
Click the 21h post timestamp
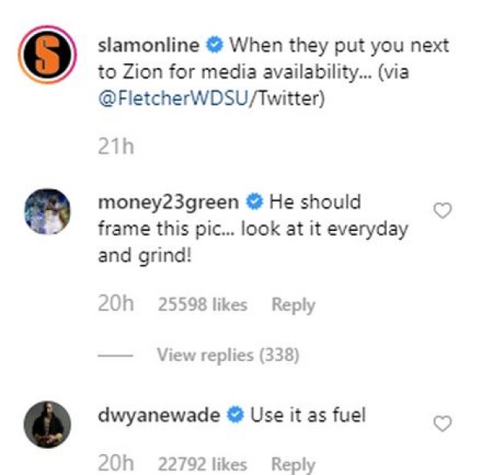pyautogui.click(x=116, y=146)
